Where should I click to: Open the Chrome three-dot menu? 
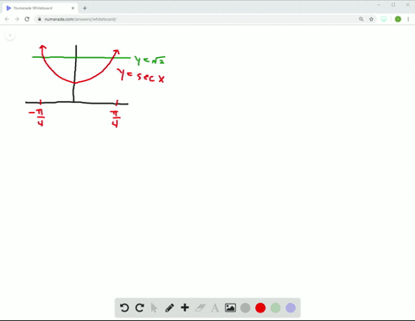408,19
